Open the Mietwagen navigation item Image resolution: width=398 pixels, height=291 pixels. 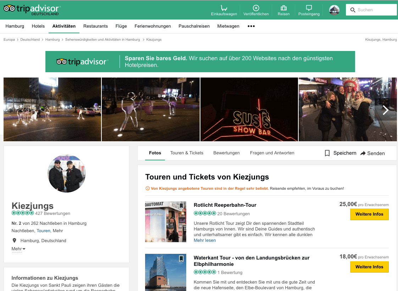[x=228, y=26]
